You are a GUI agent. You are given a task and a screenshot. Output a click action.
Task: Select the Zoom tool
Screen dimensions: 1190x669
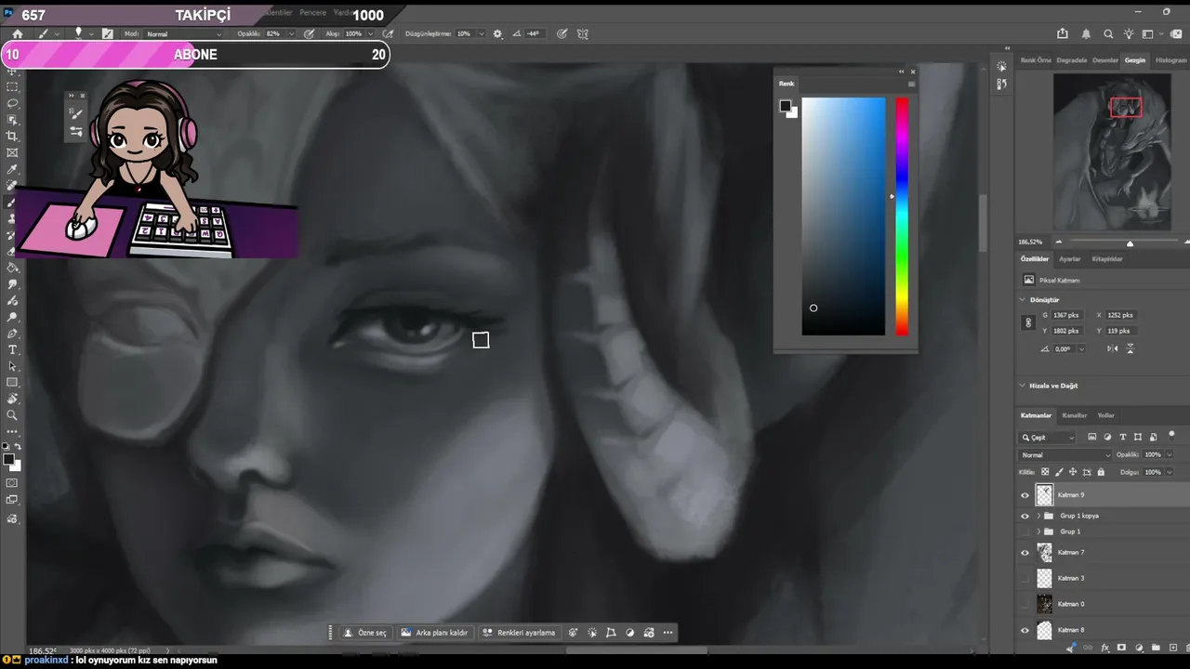[12, 415]
